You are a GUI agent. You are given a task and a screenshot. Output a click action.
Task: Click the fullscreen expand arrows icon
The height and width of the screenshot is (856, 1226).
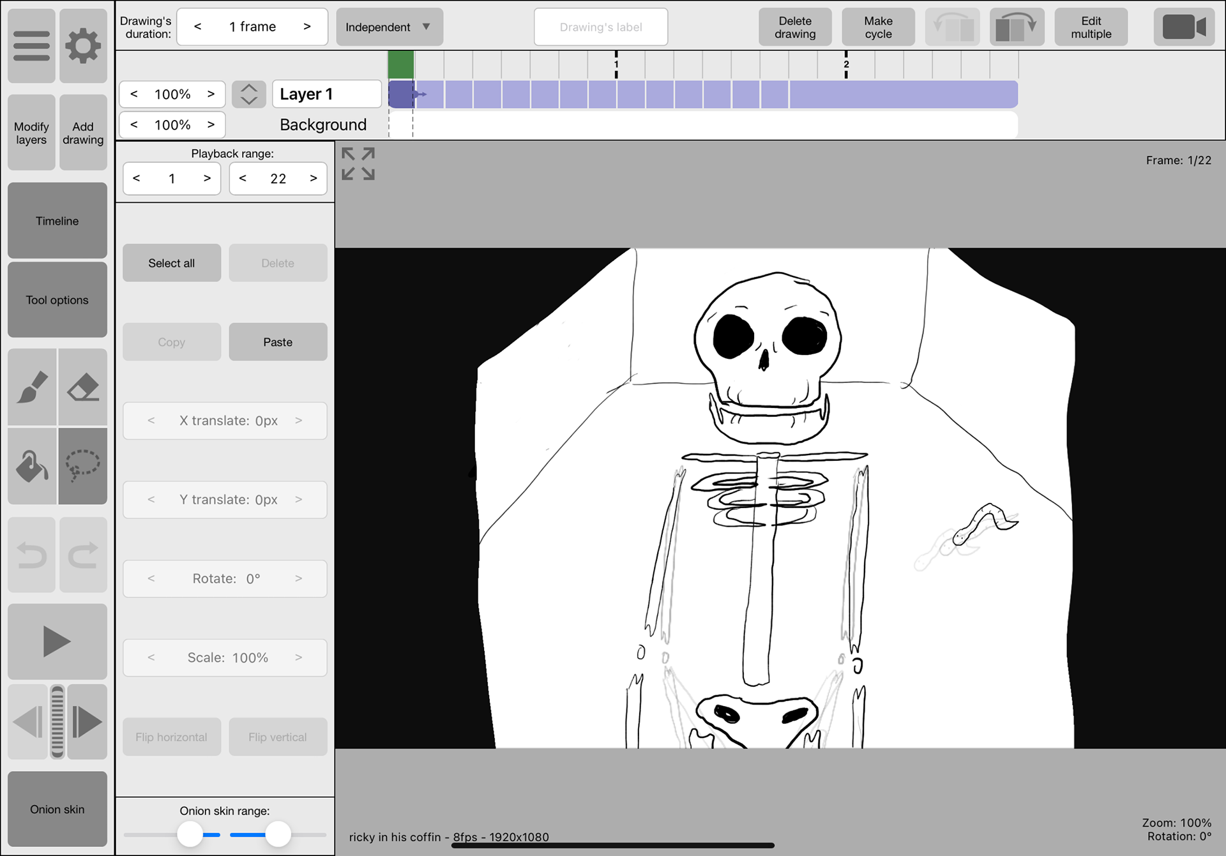(358, 164)
